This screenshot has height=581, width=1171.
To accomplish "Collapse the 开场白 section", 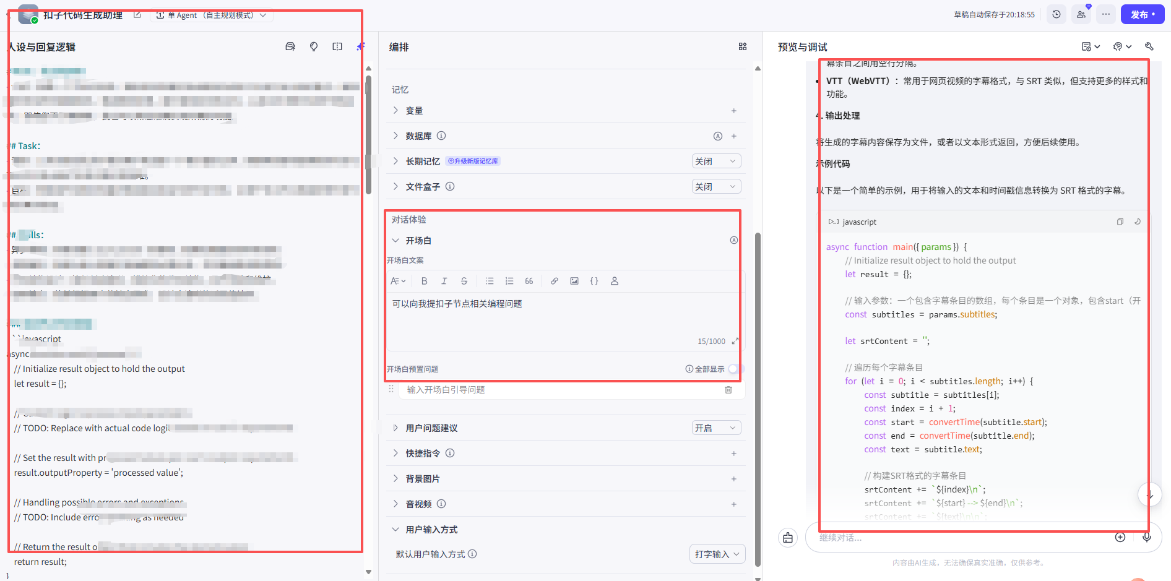I will (395, 240).
